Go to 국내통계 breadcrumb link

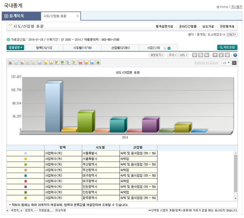(x=236, y=7)
